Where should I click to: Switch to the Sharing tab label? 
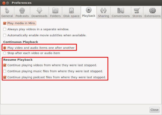104,16
